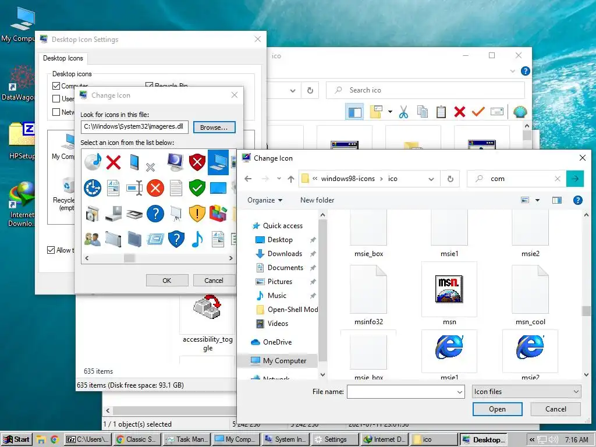Expand the address path dropdown in browse dialog
Viewport: 596px width, 447px height.
431,179
